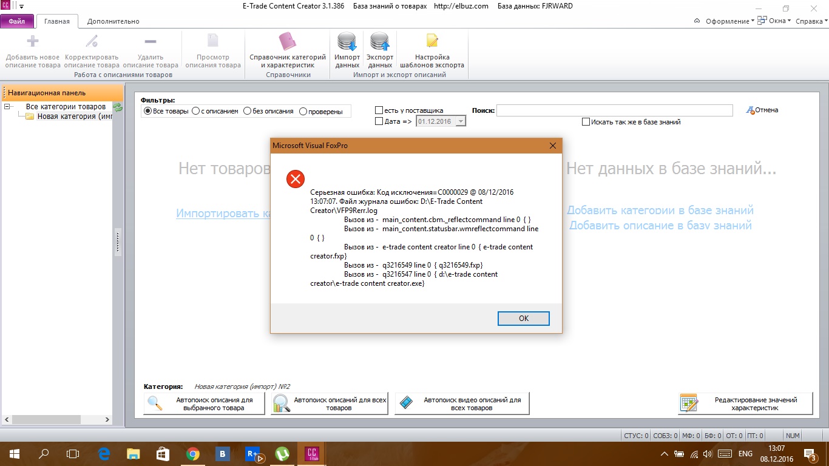Click the СТУС: 0 status bar entry
The height and width of the screenshot is (466, 829).
tap(637, 436)
